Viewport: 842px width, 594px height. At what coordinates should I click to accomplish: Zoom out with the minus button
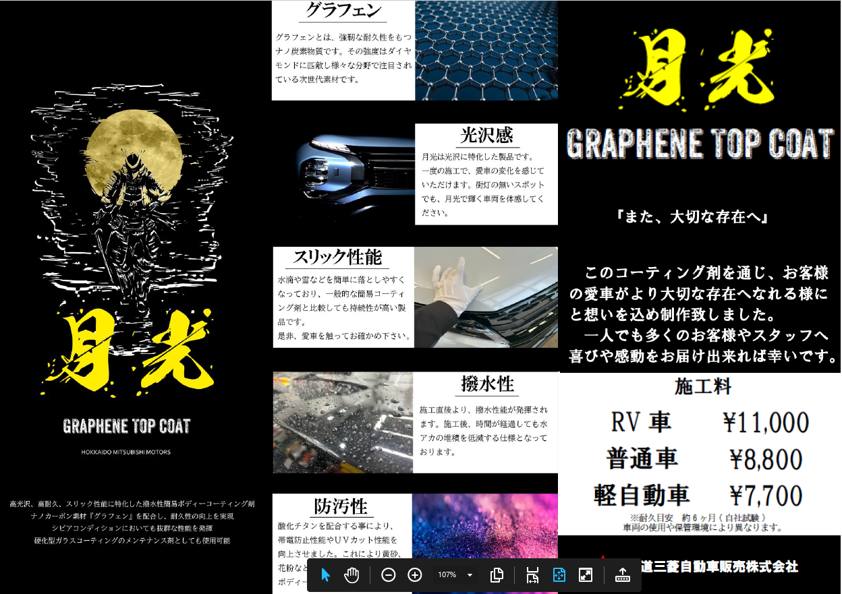(388, 575)
